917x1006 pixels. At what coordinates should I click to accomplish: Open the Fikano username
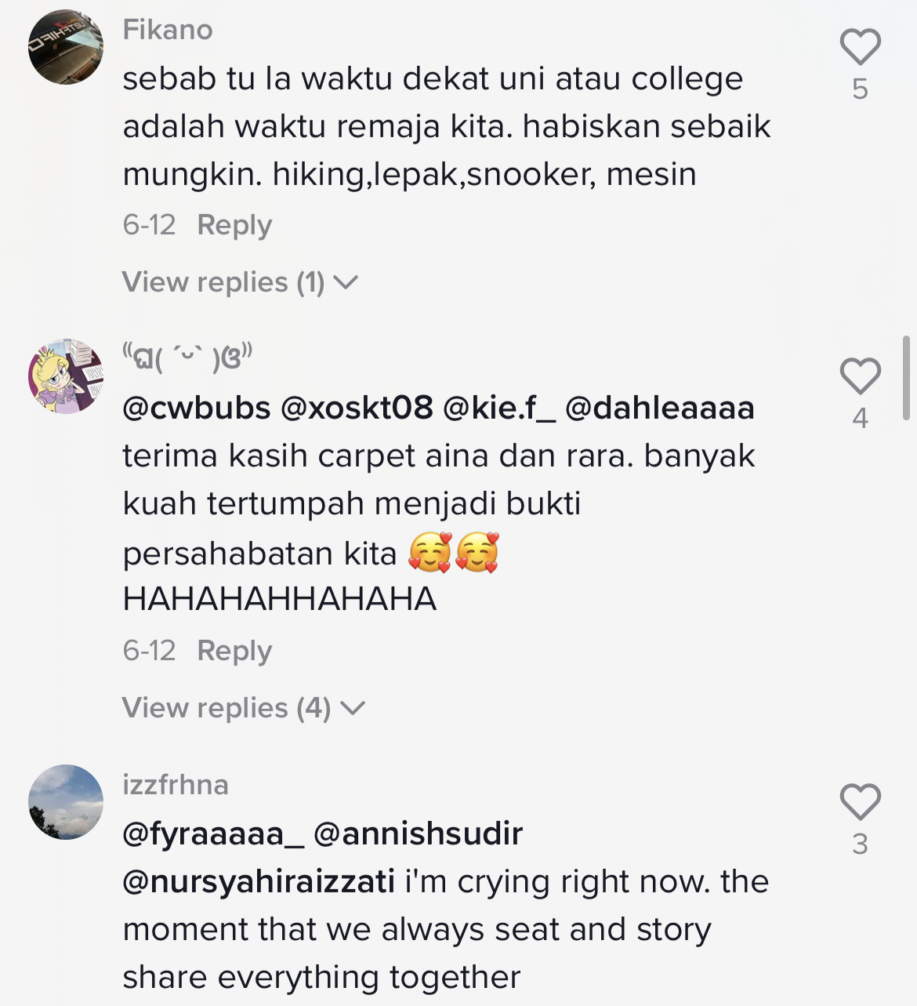point(168,30)
